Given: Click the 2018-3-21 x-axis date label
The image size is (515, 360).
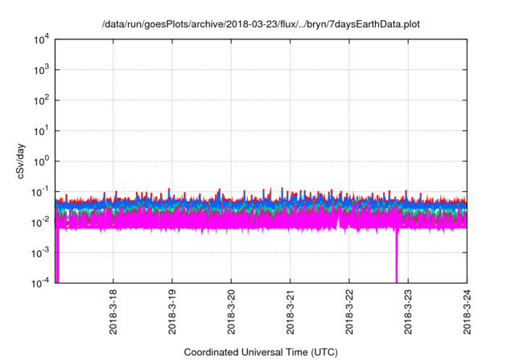Looking at the screenshot, I should click(x=290, y=312).
